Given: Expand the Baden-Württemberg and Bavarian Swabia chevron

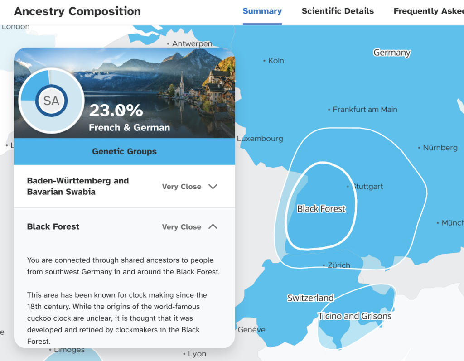Looking at the screenshot, I should (x=213, y=186).
